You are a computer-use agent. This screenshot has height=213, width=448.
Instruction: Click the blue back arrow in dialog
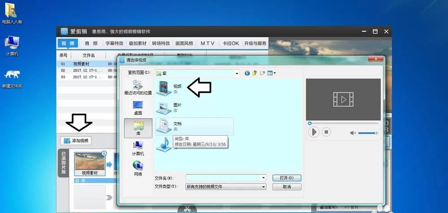click(x=247, y=73)
